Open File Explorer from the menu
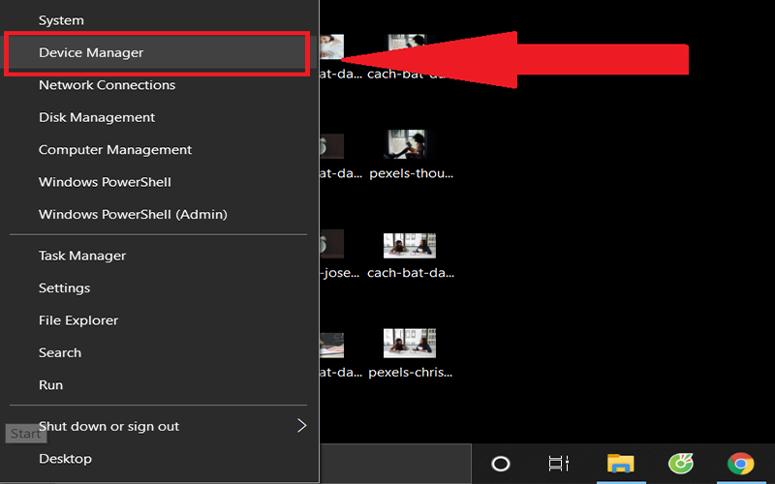775x484 pixels. [158, 320]
